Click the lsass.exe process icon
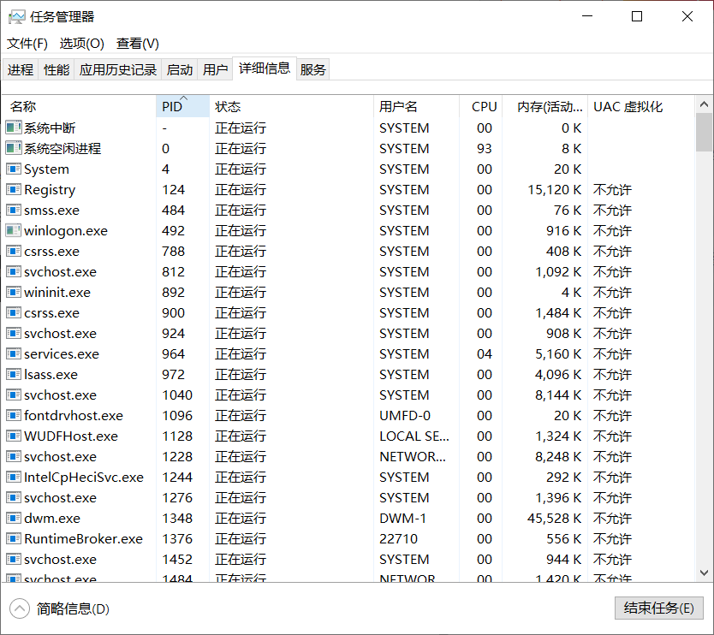This screenshot has height=635, width=714. (12, 374)
